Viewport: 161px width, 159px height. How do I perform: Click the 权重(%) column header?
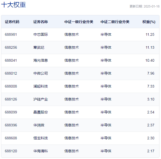[149, 22]
